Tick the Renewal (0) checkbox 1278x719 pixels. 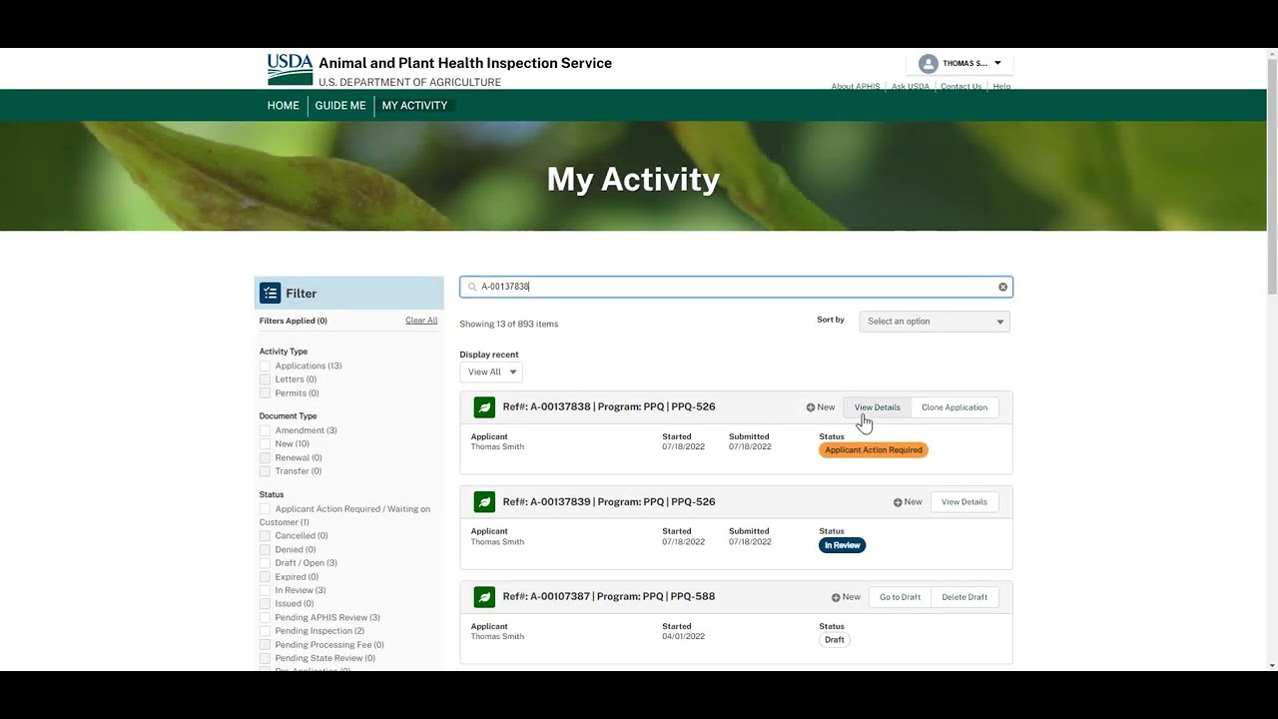tap(265, 458)
